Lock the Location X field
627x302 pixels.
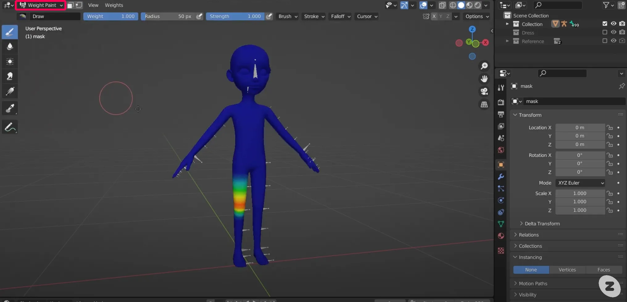[610, 128]
